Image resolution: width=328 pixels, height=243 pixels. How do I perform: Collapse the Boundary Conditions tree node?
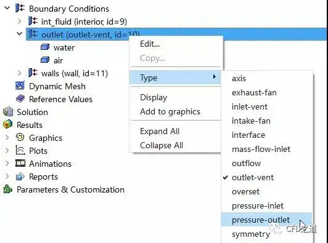(x=7, y=8)
